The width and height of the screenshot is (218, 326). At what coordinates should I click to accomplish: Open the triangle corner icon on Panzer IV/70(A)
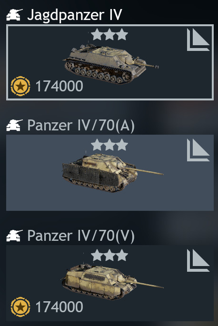(198, 150)
